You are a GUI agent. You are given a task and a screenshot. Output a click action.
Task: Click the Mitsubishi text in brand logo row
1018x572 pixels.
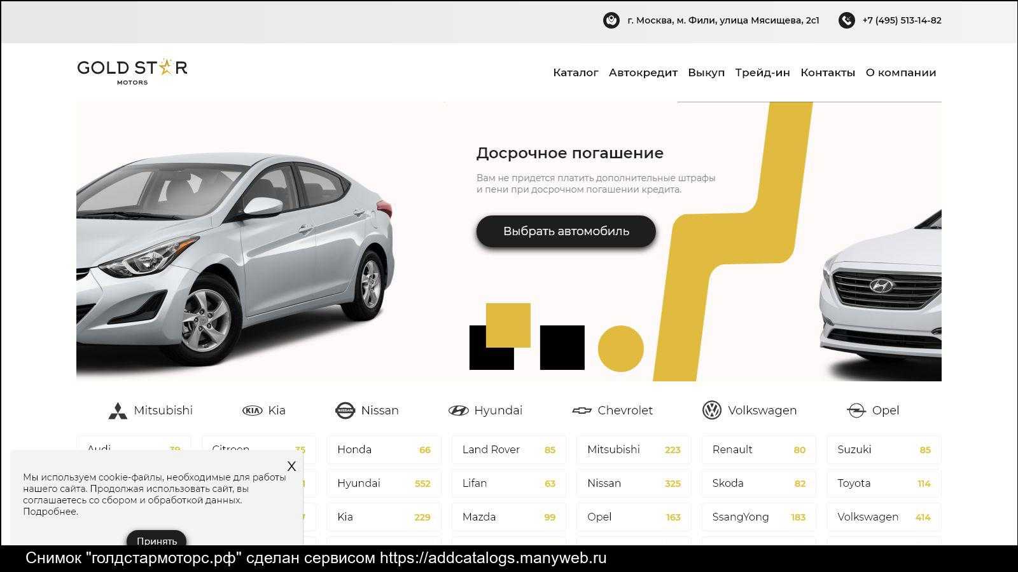(x=164, y=411)
